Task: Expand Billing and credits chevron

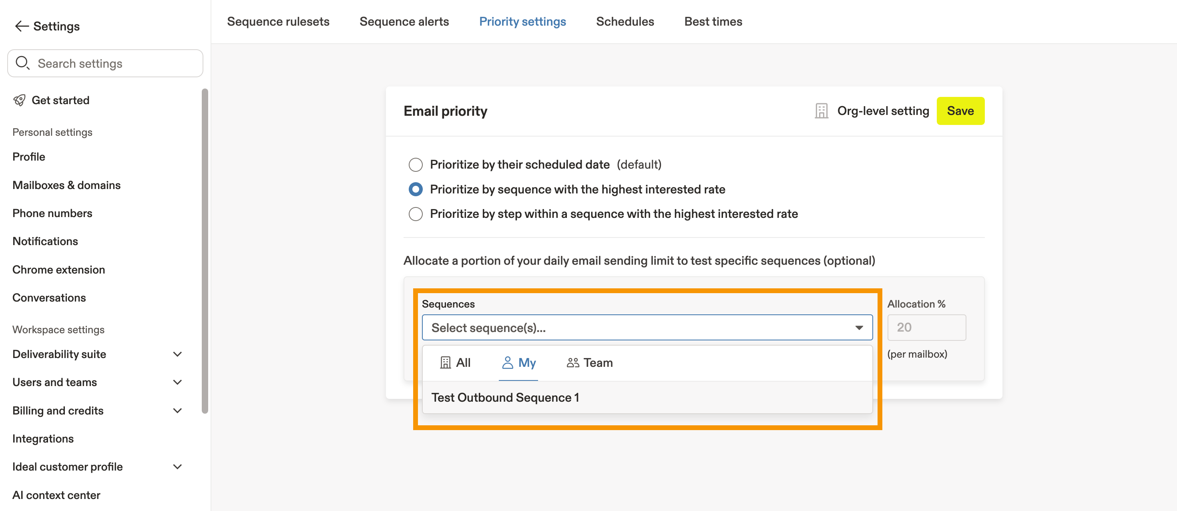Action: 177,410
